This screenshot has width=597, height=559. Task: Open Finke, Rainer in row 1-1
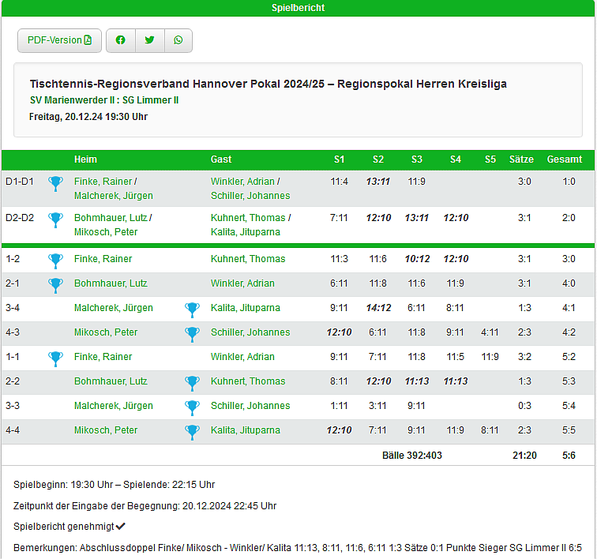click(103, 357)
